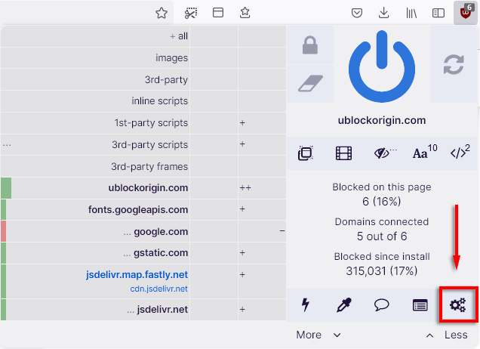
Task: Click global rule cell for images
Action: coord(214,58)
